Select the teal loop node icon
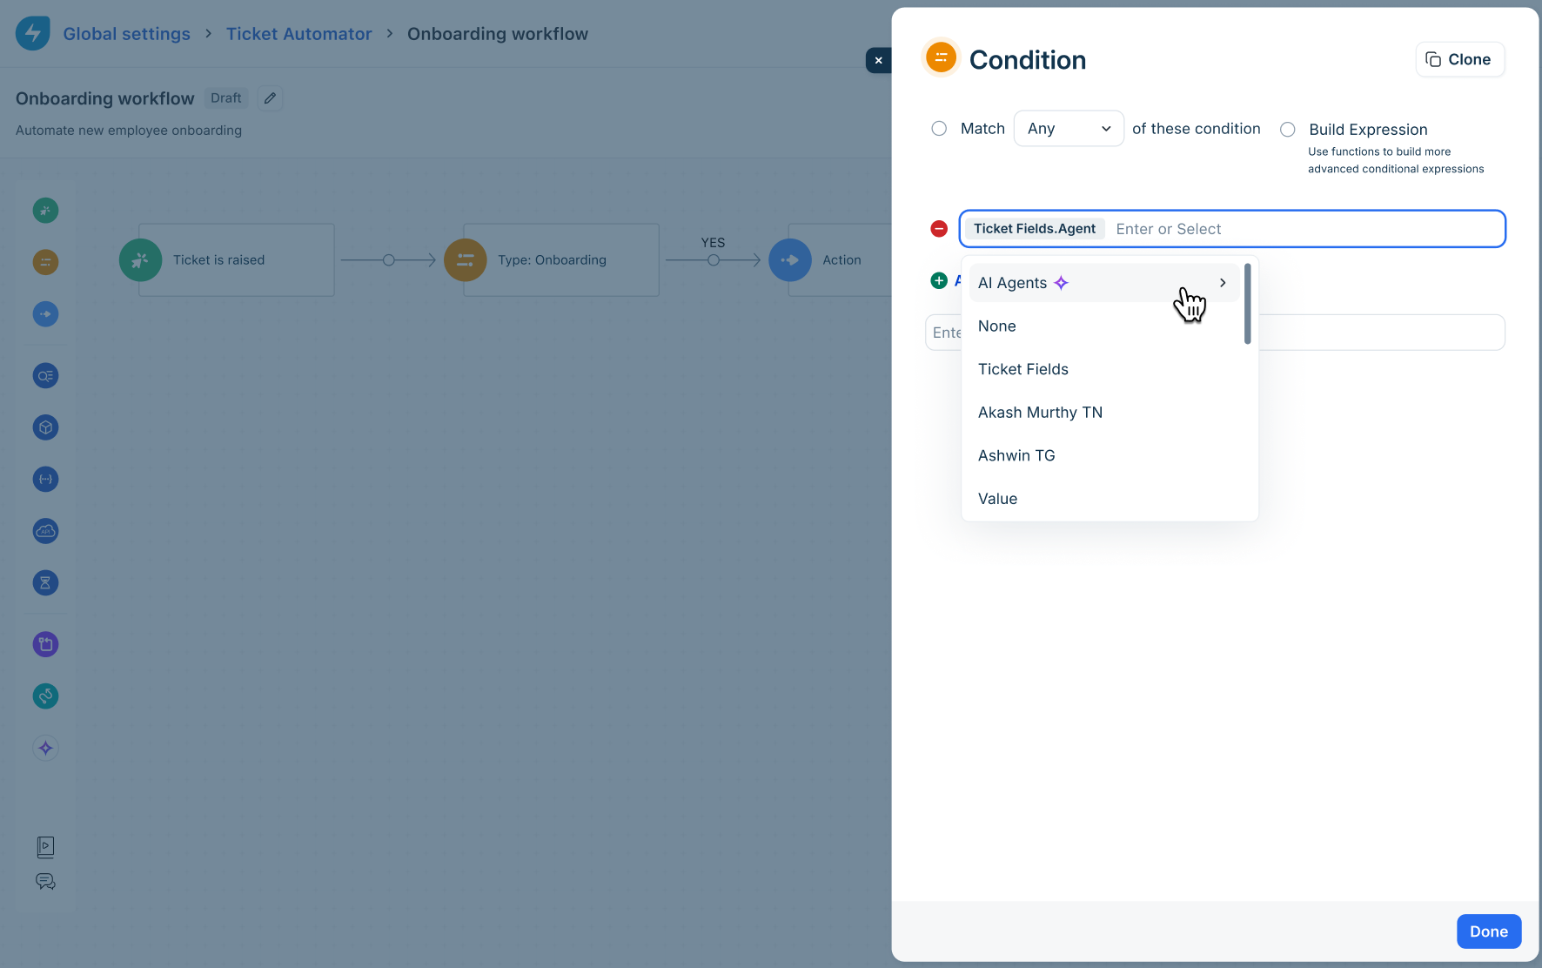 pyautogui.click(x=45, y=696)
